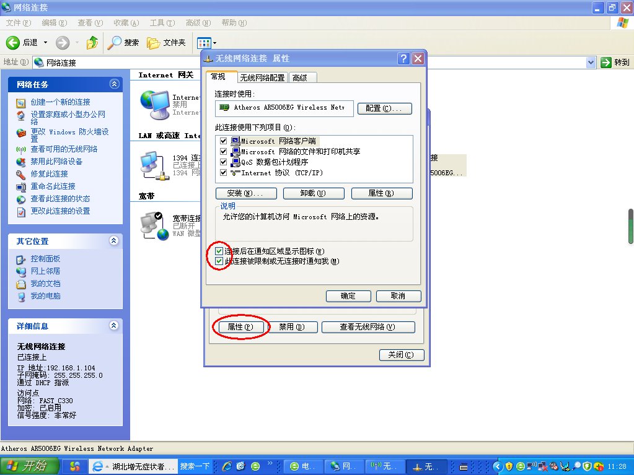
Task: Click the 后退 back arrow icon
Action: coord(14,43)
